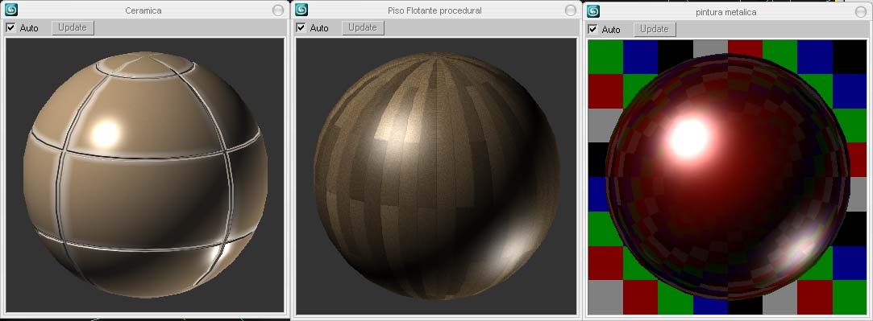Click Update in Piso Flotante procedural window

point(363,27)
